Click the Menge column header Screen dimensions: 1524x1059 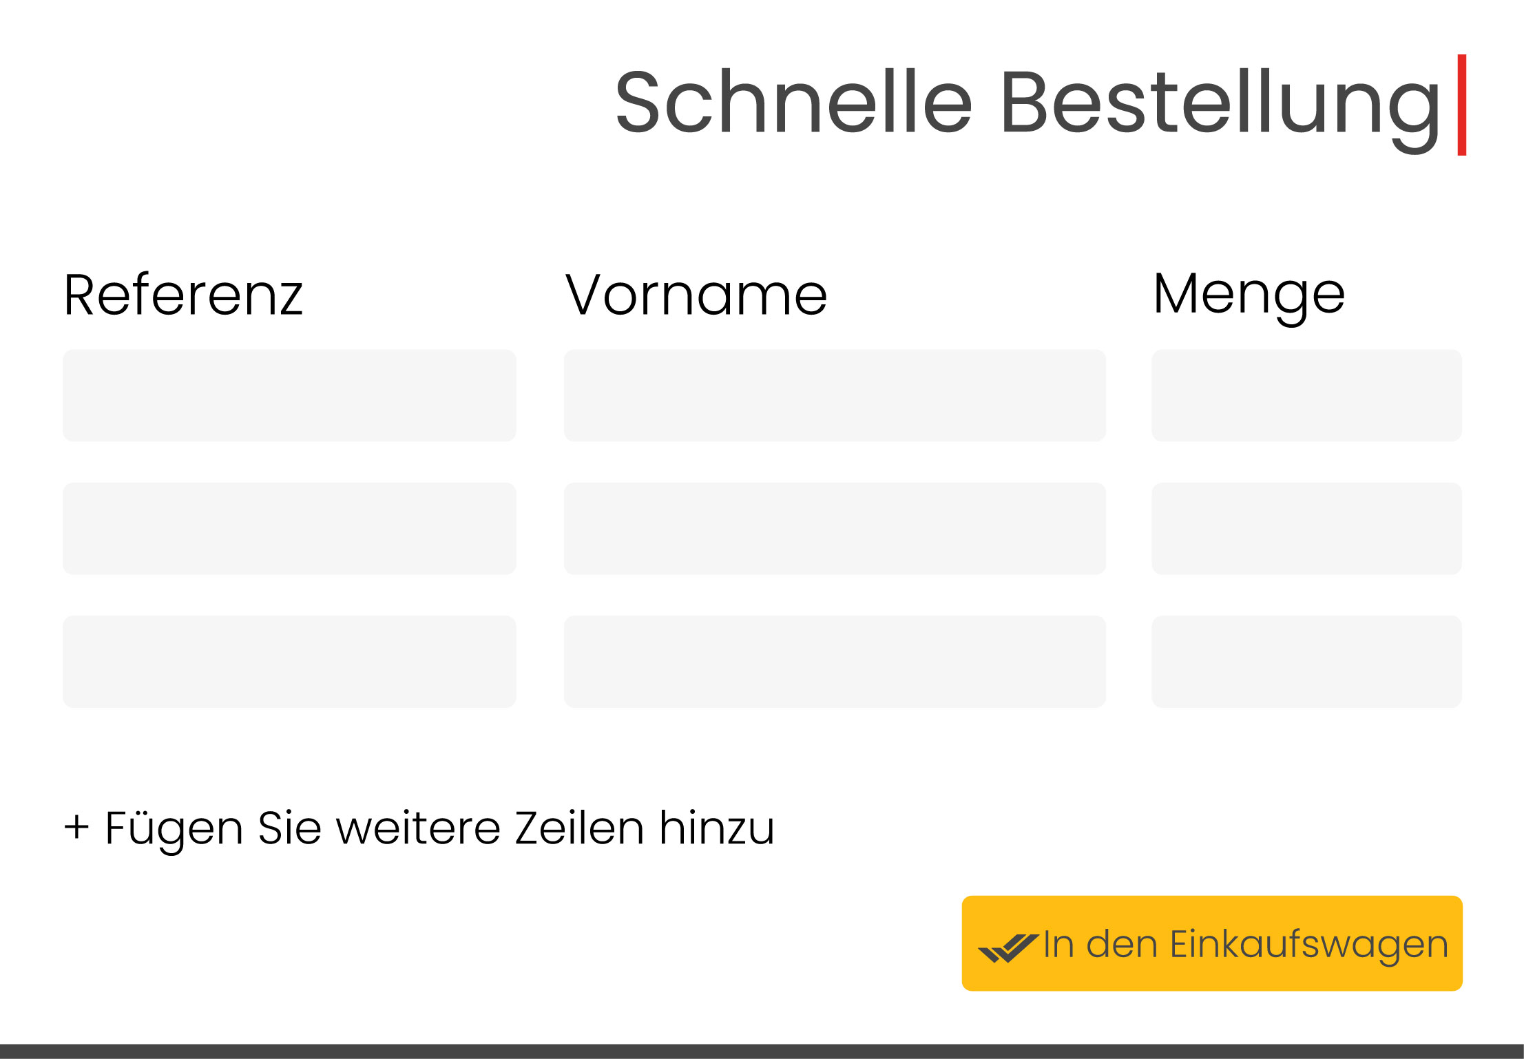pyautogui.click(x=1249, y=297)
